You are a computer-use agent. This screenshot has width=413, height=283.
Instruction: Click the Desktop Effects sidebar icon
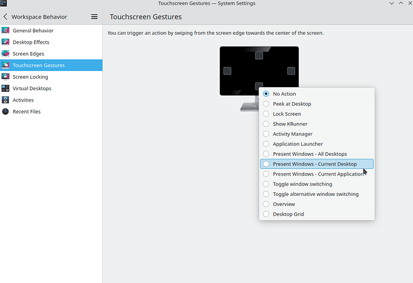[x=6, y=42]
